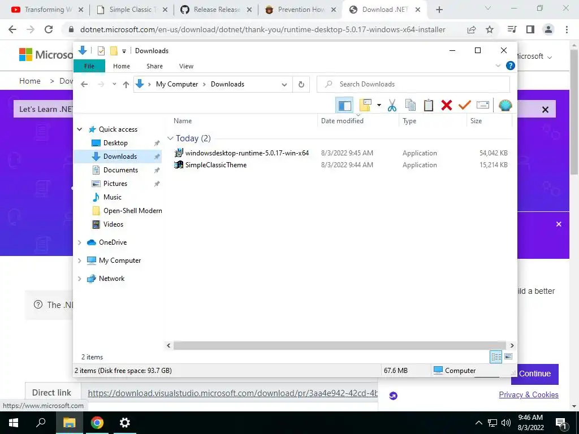This screenshot has height=434, width=579.
Task: Collapse the Quick access tree node
Action: 79,129
